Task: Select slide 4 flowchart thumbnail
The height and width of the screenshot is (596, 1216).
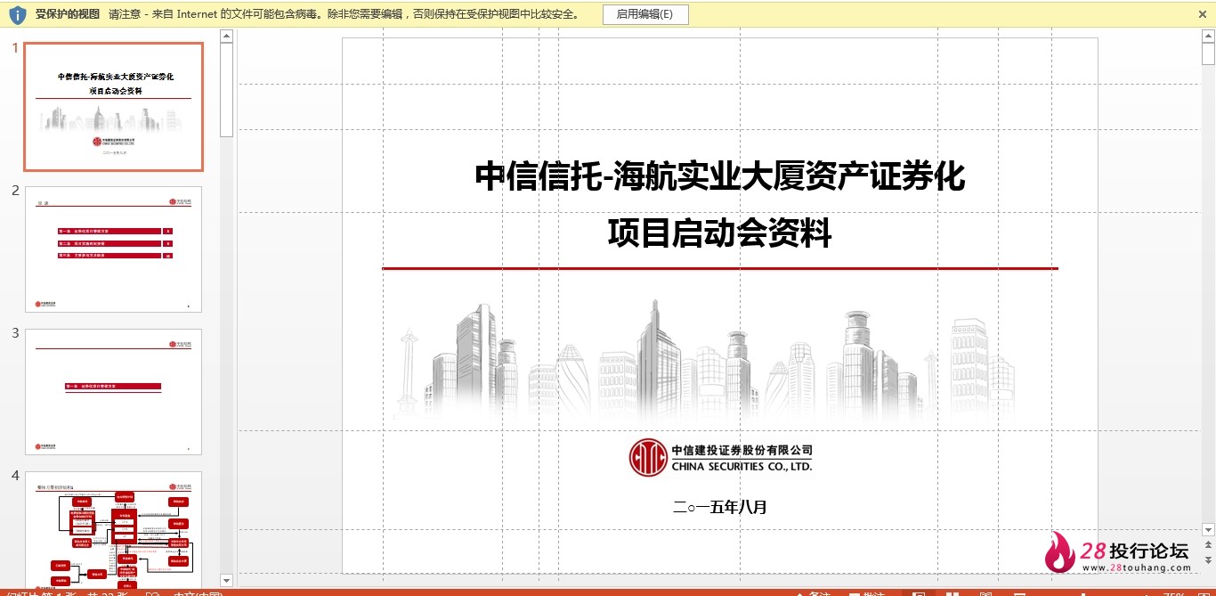Action: [113, 528]
